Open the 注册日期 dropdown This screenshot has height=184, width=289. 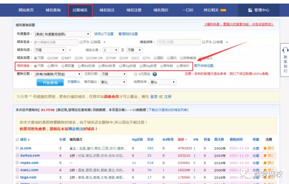(x=114, y=74)
